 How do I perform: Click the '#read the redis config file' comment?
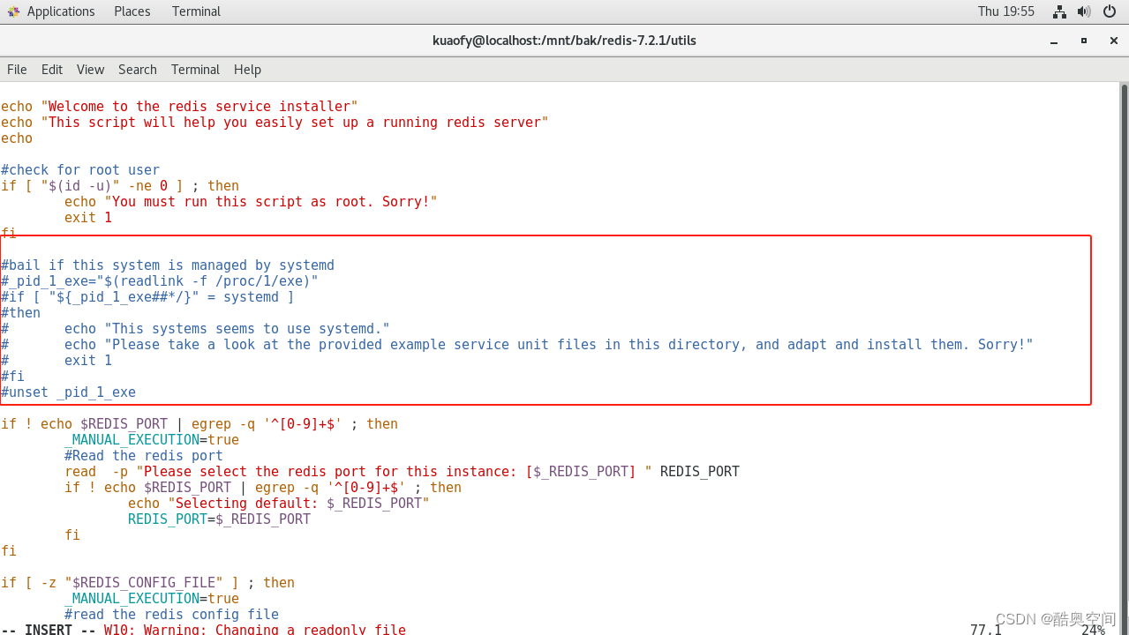click(x=171, y=615)
